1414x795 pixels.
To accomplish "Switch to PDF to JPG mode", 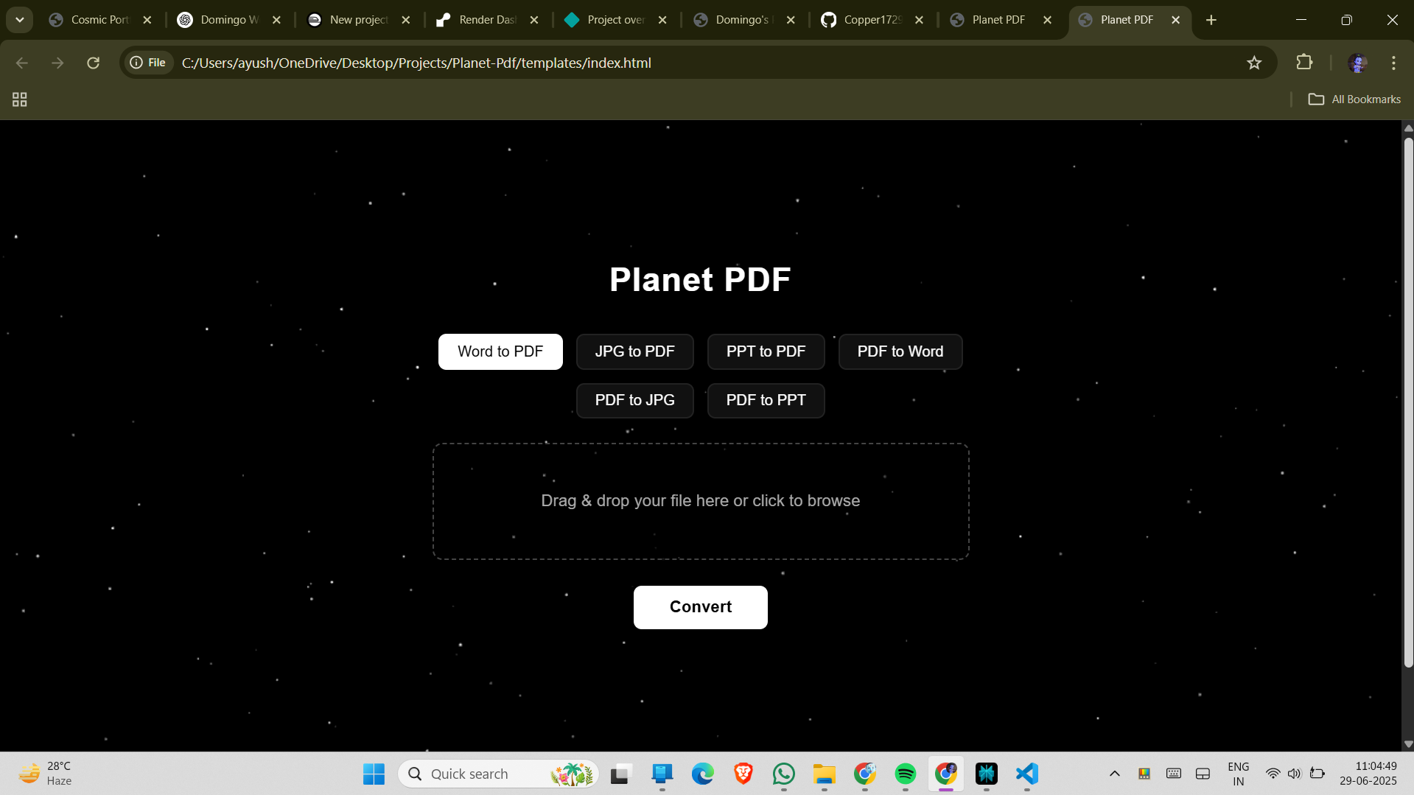I will coord(634,400).
